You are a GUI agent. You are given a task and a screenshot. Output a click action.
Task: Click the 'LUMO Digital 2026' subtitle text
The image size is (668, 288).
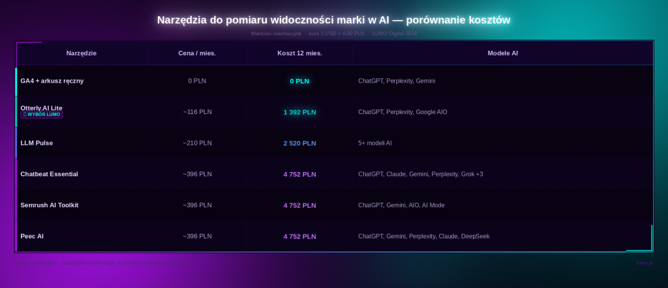tap(395, 34)
